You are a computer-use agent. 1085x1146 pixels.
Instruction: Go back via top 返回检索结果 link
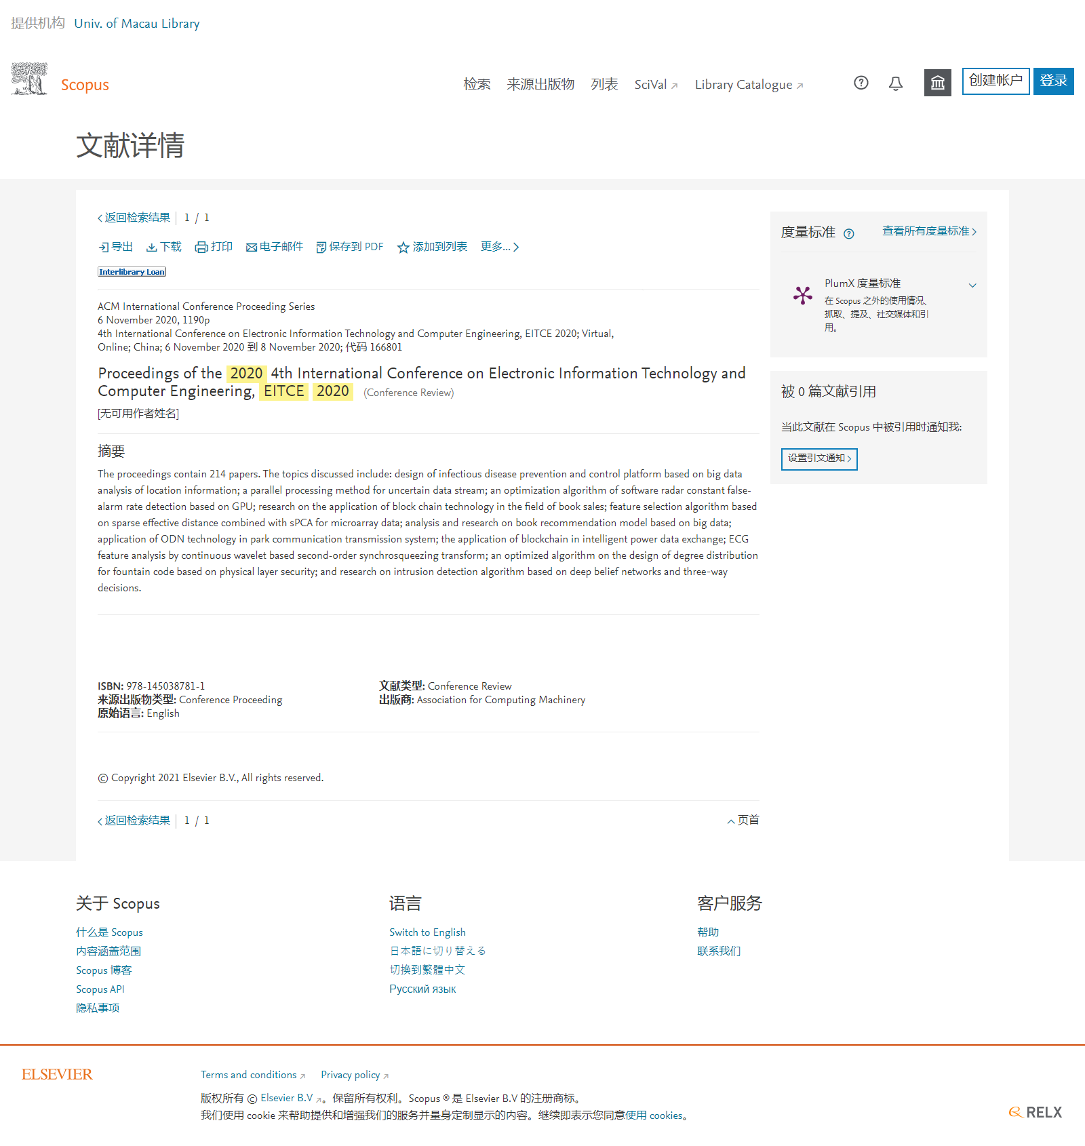pos(134,218)
